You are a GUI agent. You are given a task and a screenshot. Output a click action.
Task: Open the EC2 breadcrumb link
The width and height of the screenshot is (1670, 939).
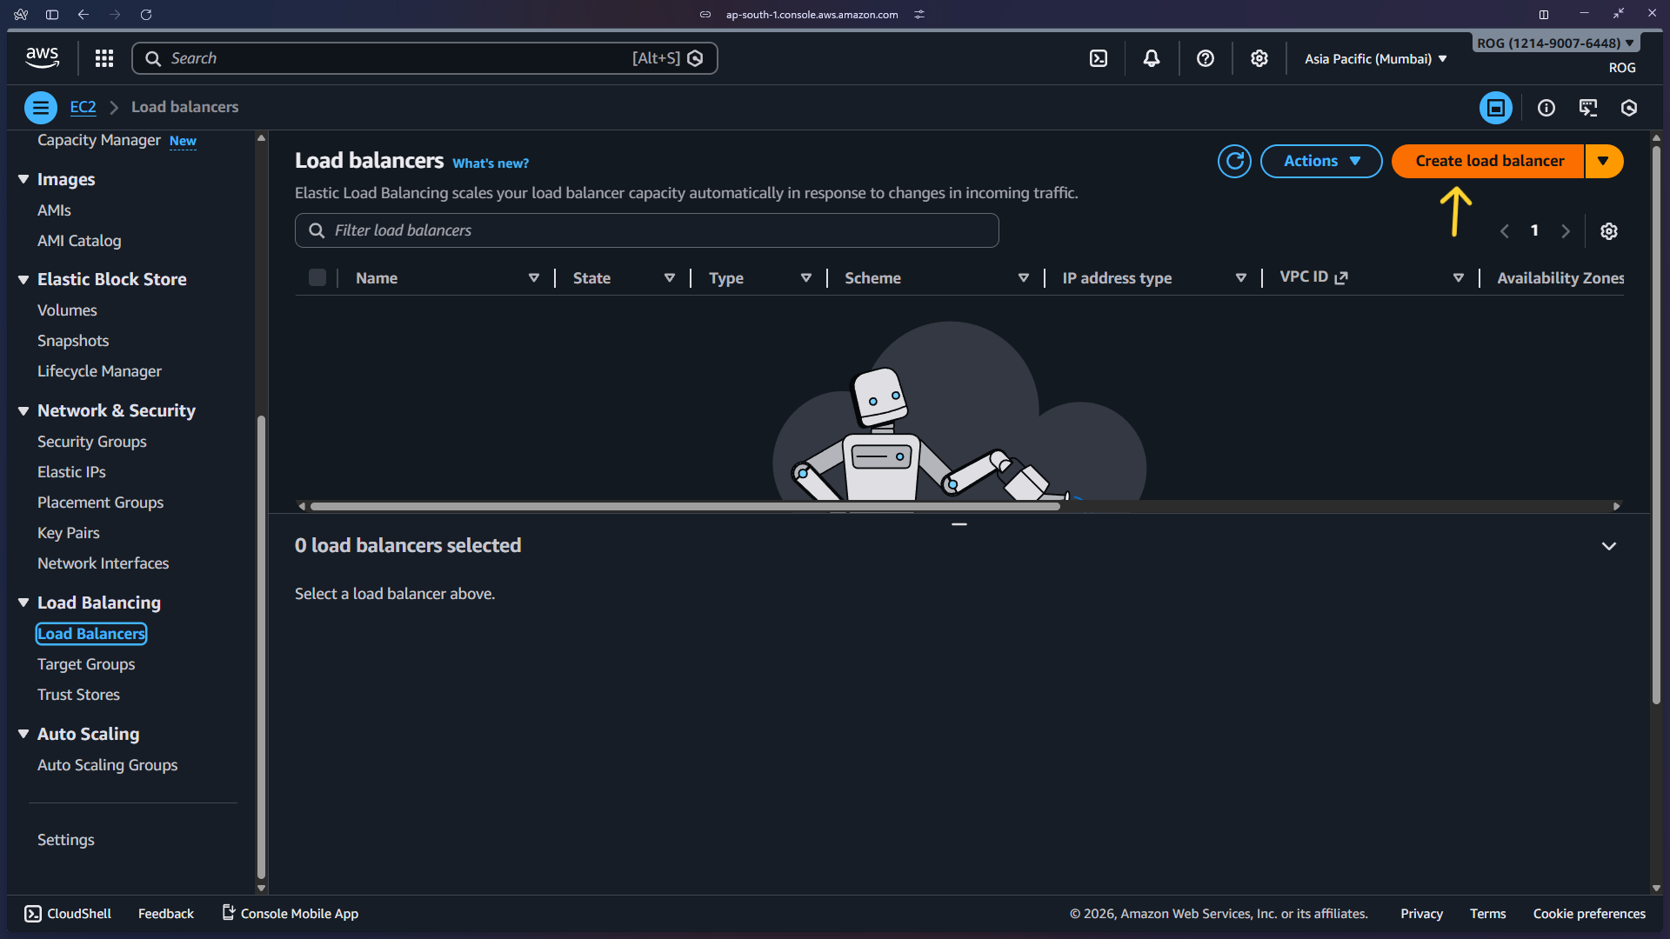point(83,107)
